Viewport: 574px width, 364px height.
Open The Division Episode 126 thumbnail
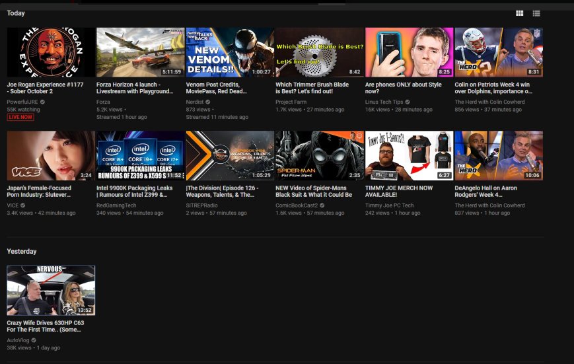[230, 156]
